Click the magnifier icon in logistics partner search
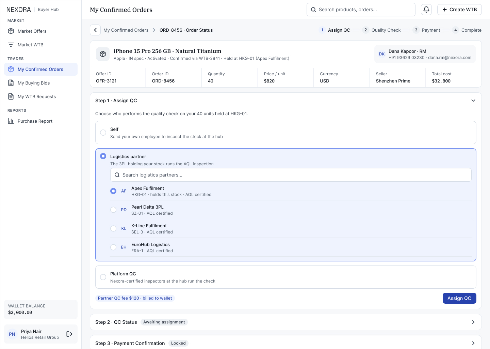 pos(117,175)
